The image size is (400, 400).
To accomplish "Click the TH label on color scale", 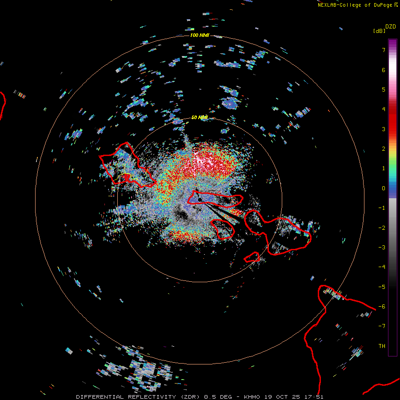I will click(382, 346).
